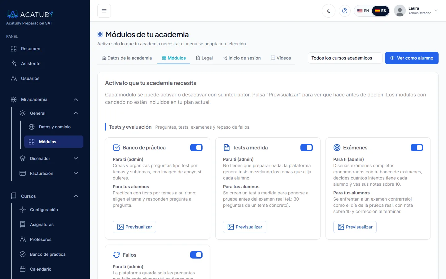Disable the Tests a medida toggle
The width and height of the screenshot is (446, 279).
[307, 148]
